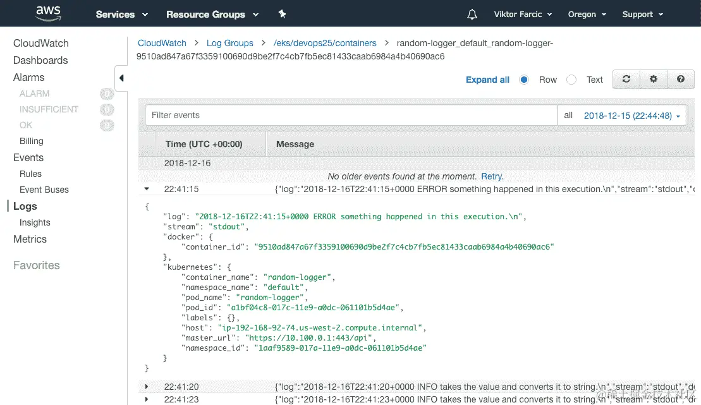This screenshot has height=405, width=701.
Task: Focus the Filter events input field
Action: click(x=351, y=116)
